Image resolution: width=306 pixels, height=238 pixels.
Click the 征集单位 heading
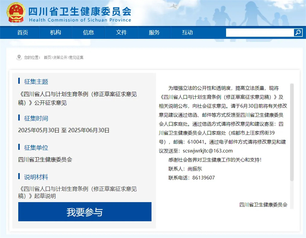[x=36, y=147]
